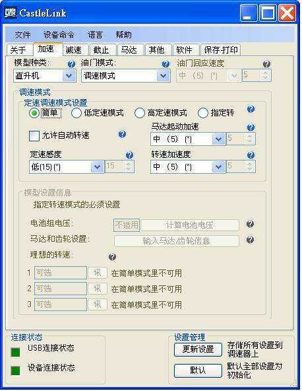302x391 pixels.
Task: Click the help icon for 马达起动加速
Action: click(251, 127)
